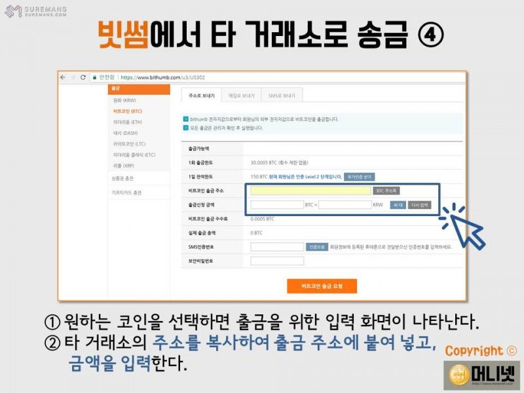Click the 1일 잔여한도 row label

(x=200, y=177)
